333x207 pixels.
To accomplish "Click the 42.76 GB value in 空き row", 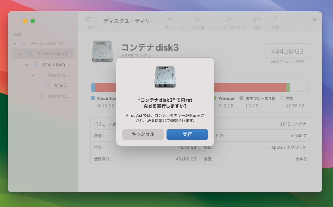I will tap(187, 147).
